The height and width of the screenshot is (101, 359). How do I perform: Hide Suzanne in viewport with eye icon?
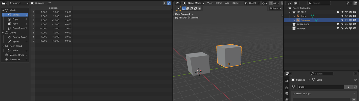[346, 20]
